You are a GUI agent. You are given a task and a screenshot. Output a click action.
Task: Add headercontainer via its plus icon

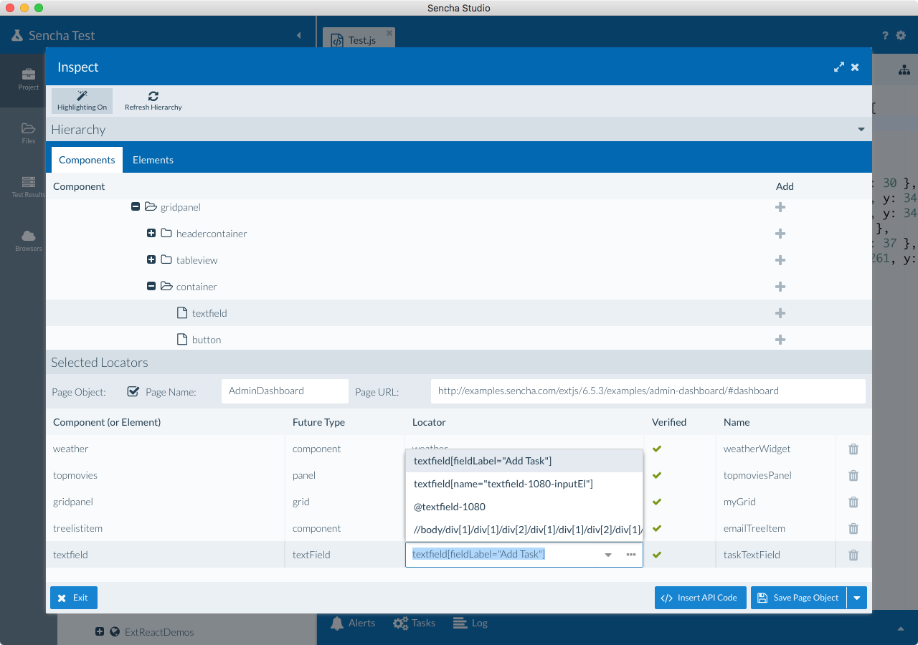[780, 234]
